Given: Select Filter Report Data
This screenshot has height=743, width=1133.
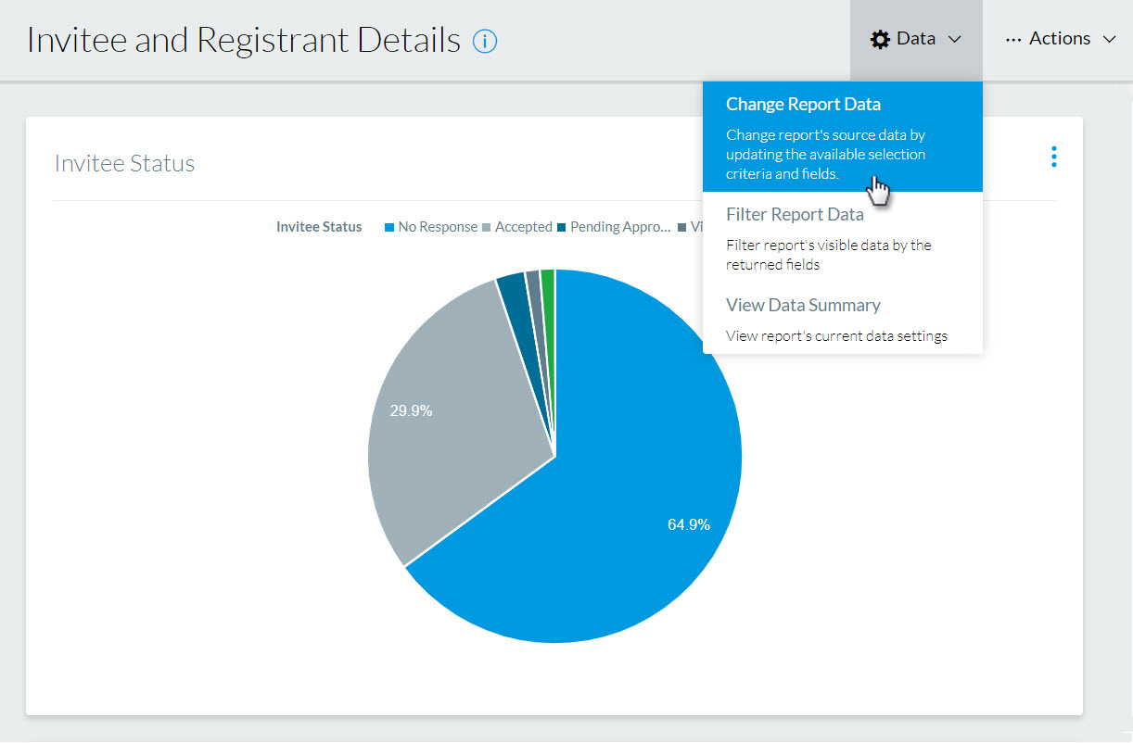Looking at the screenshot, I should (x=795, y=214).
